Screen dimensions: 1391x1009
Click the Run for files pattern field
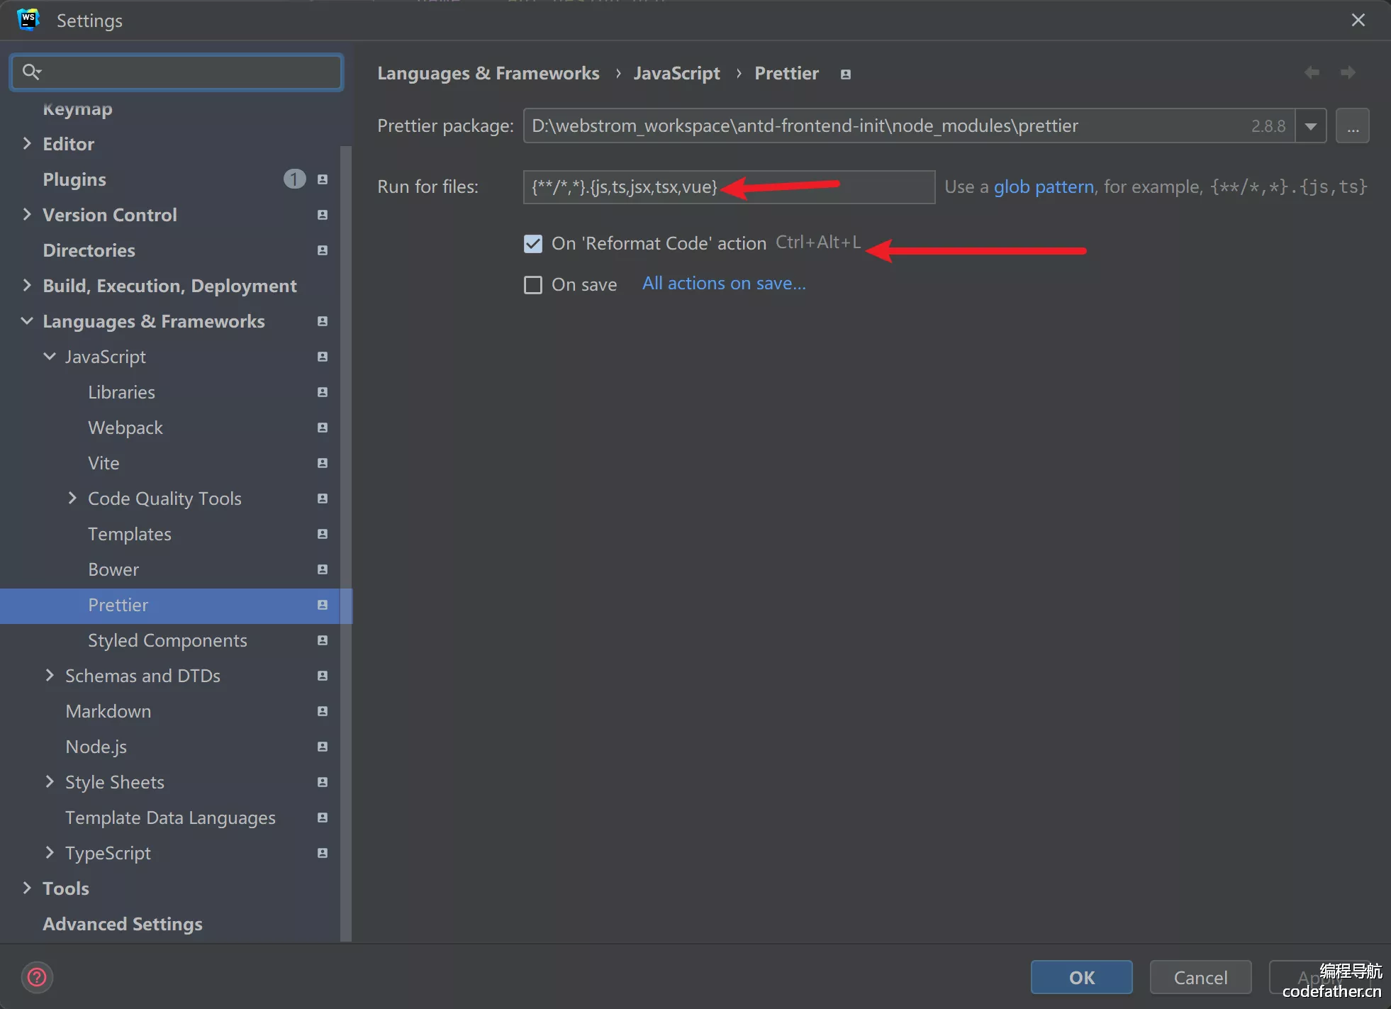729,187
